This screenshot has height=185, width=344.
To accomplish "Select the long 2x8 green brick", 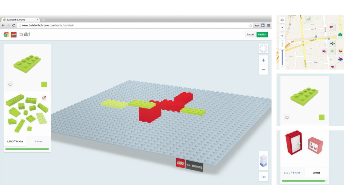I will tap(15, 100).
